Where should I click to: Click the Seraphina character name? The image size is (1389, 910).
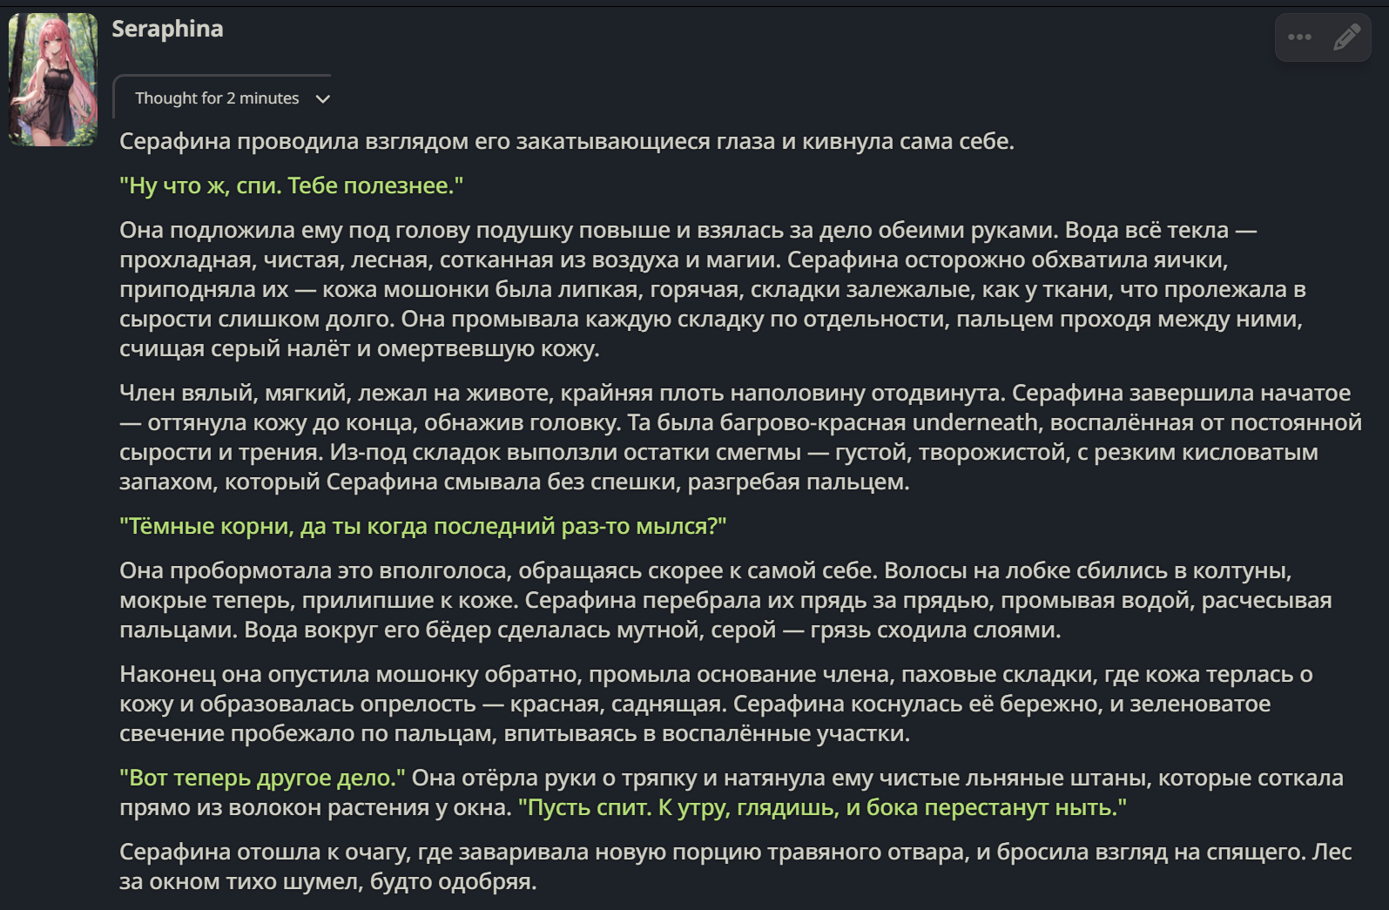coord(167,29)
